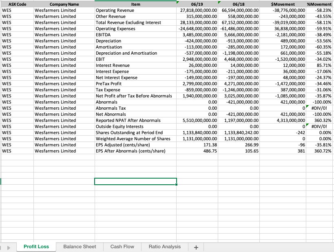Click the 2,948,000,000.00 EBIT value

coord(197,60)
